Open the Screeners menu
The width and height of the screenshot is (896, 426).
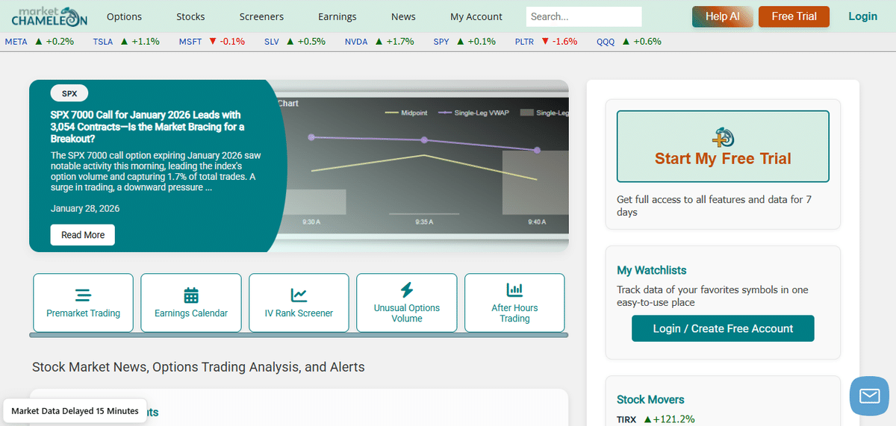click(261, 16)
